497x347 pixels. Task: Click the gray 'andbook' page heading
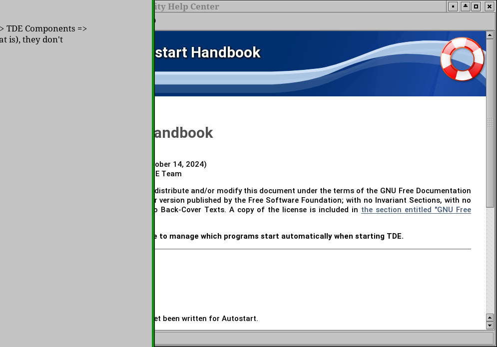(x=184, y=133)
